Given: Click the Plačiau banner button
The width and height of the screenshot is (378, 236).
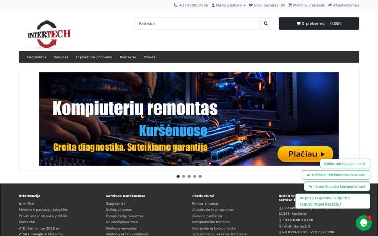Looking at the screenshot, I should point(306,154).
